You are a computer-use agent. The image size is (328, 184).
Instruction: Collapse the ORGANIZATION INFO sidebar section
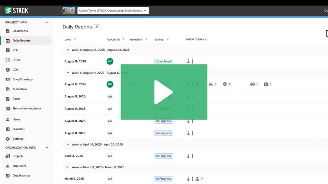coord(47,148)
